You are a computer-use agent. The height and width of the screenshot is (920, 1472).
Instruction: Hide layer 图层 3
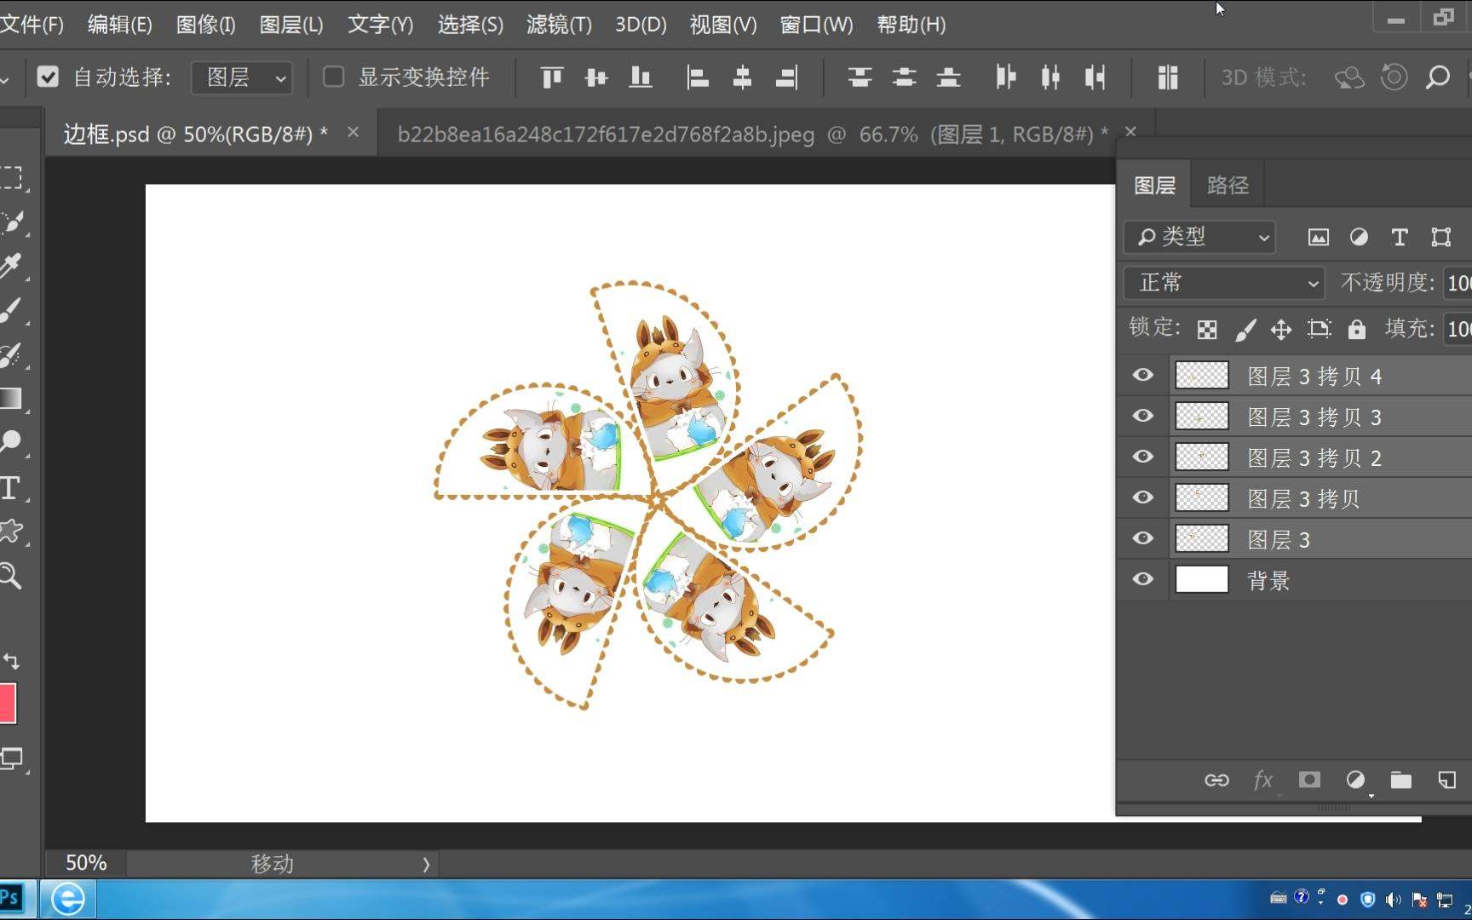point(1143,538)
